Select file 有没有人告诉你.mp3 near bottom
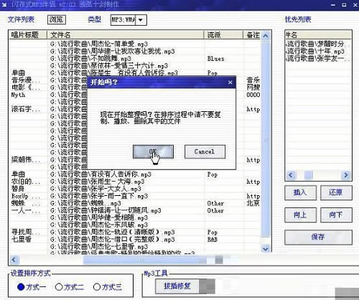This screenshot has height=300, width=359. point(101,174)
